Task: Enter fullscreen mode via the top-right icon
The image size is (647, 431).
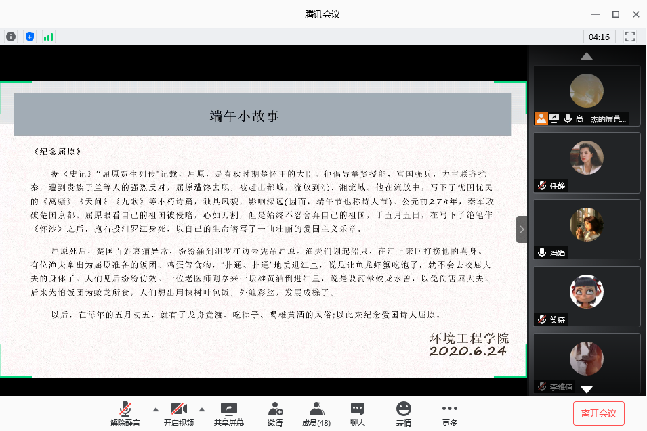Action: tap(630, 37)
